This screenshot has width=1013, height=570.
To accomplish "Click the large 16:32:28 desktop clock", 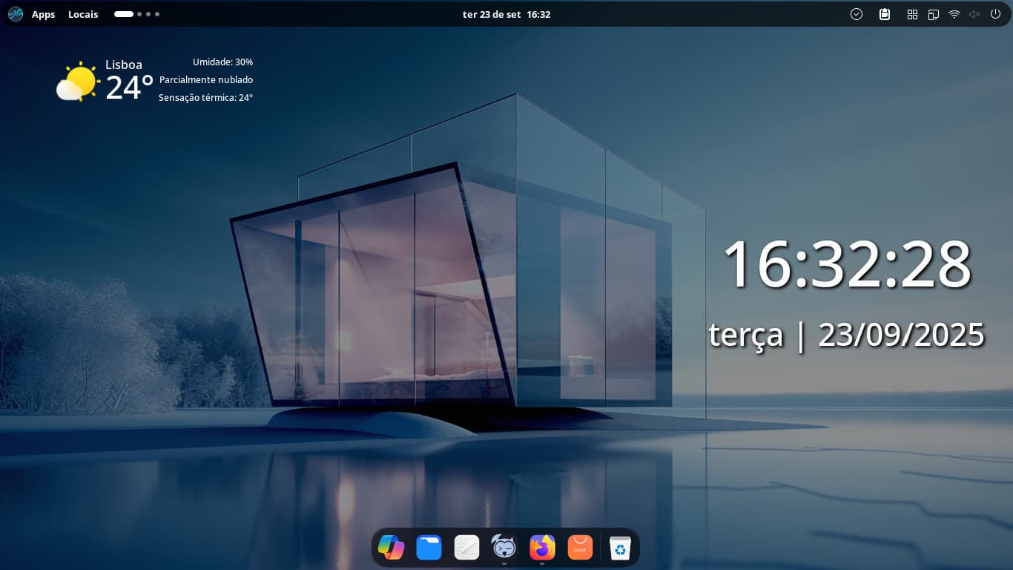I will tap(847, 264).
